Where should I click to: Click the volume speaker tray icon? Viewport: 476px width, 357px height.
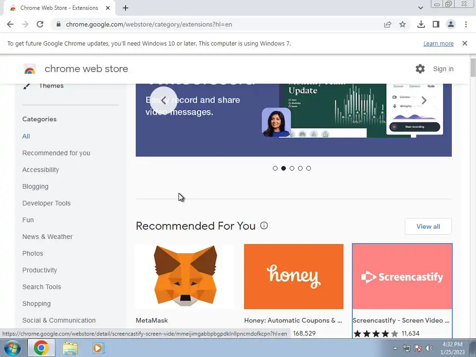429,348
